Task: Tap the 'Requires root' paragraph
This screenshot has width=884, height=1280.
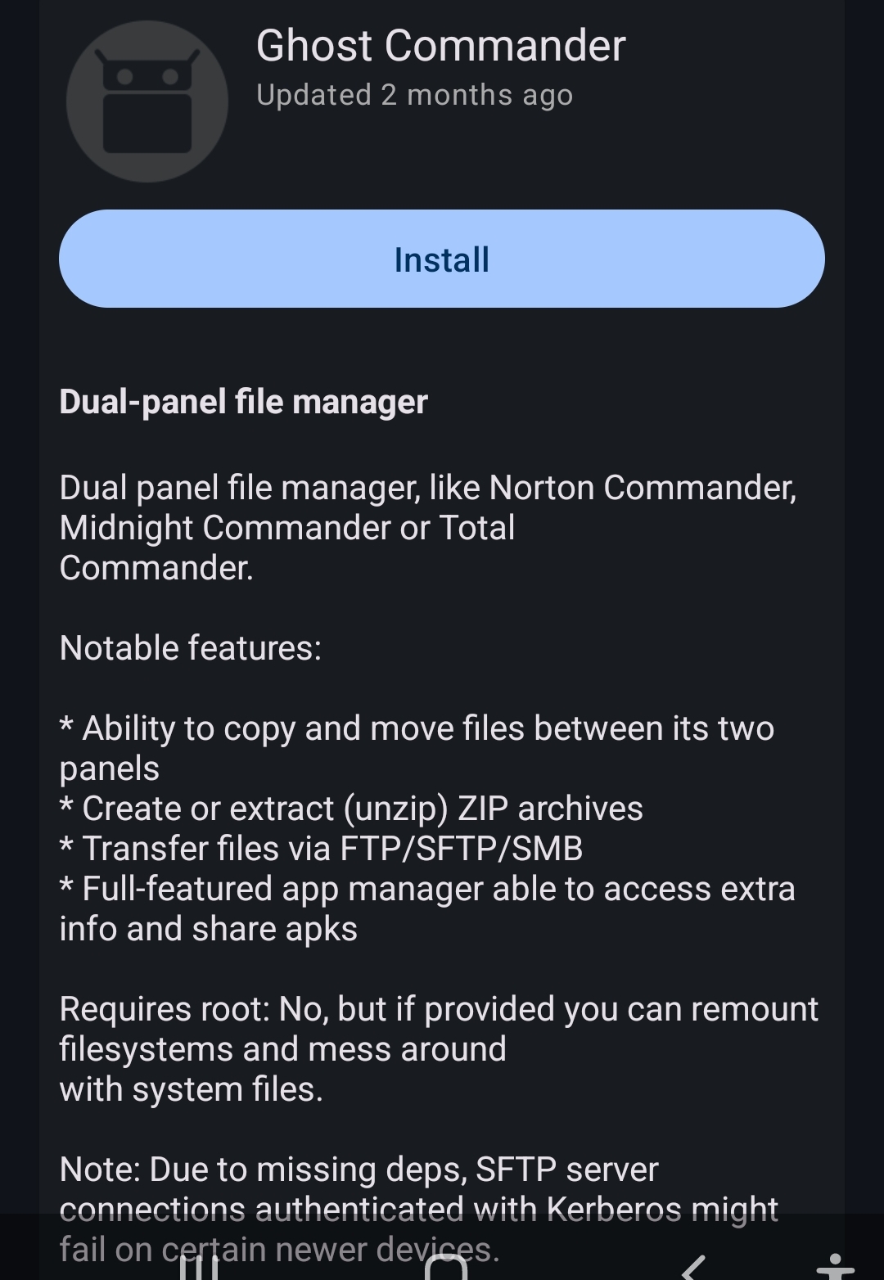Action: (439, 1049)
